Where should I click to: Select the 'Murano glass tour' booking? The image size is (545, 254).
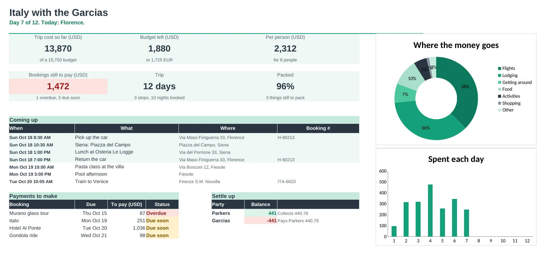29,213
